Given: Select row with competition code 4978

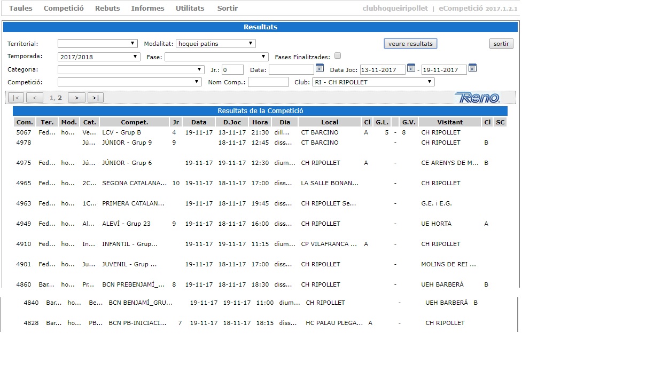Looking at the screenshot, I should (x=260, y=143).
